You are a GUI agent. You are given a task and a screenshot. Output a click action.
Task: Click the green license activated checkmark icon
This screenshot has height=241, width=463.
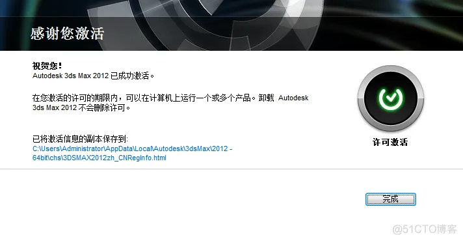point(391,98)
